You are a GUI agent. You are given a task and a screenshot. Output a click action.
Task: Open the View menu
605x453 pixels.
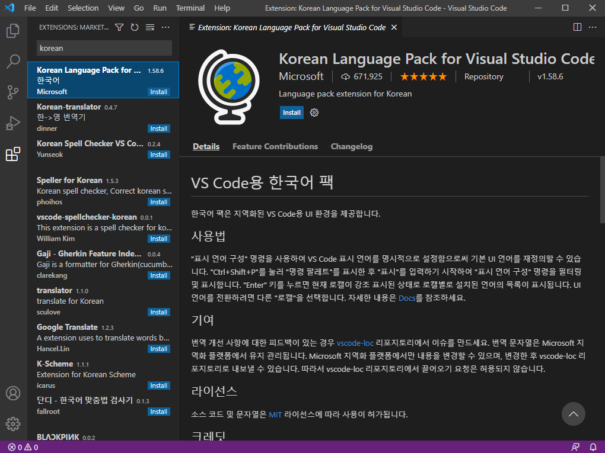[116, 8]
